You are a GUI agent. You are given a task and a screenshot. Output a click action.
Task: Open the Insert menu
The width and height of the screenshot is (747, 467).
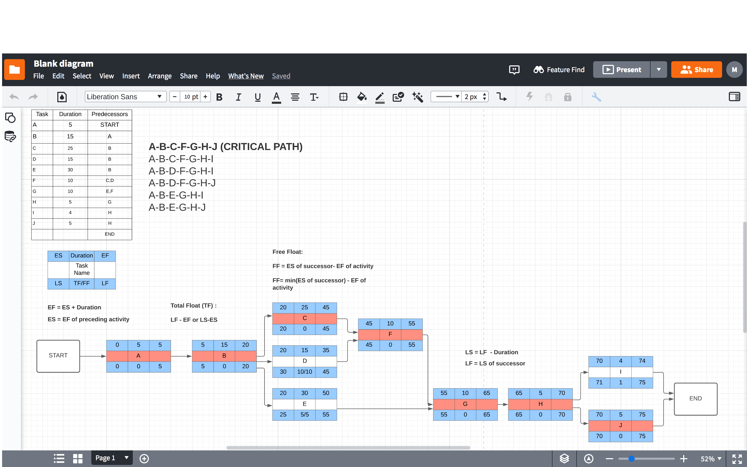pyautogui.click(x=131, y=76)
